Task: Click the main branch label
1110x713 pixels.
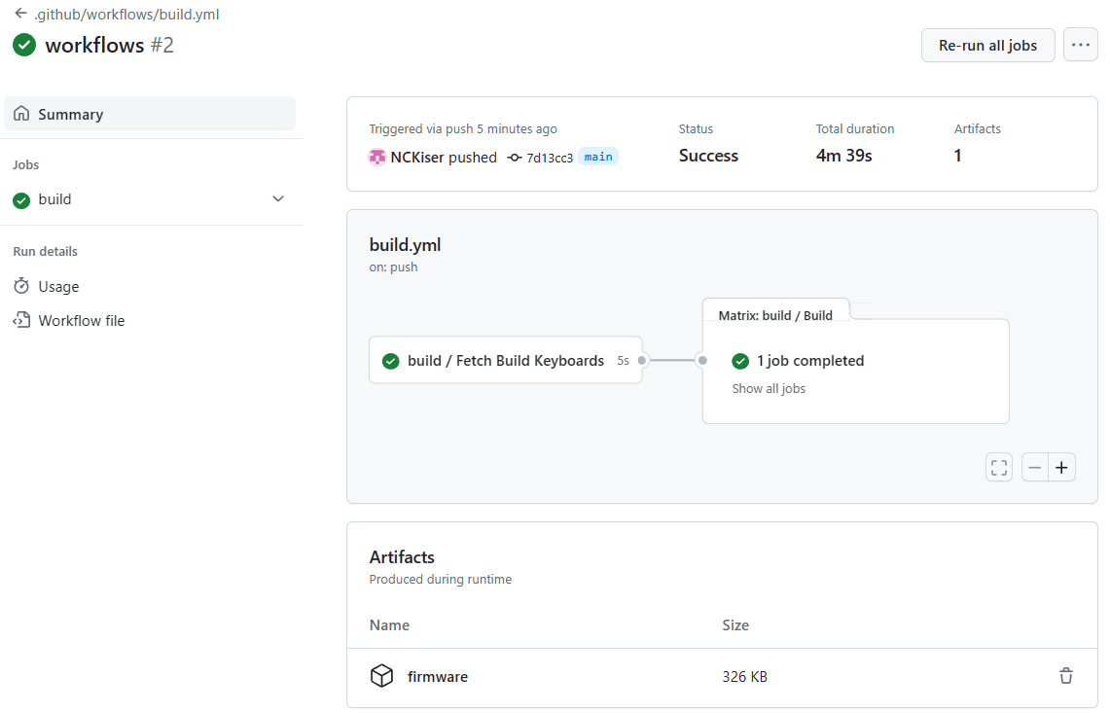Action: [598, 157]
